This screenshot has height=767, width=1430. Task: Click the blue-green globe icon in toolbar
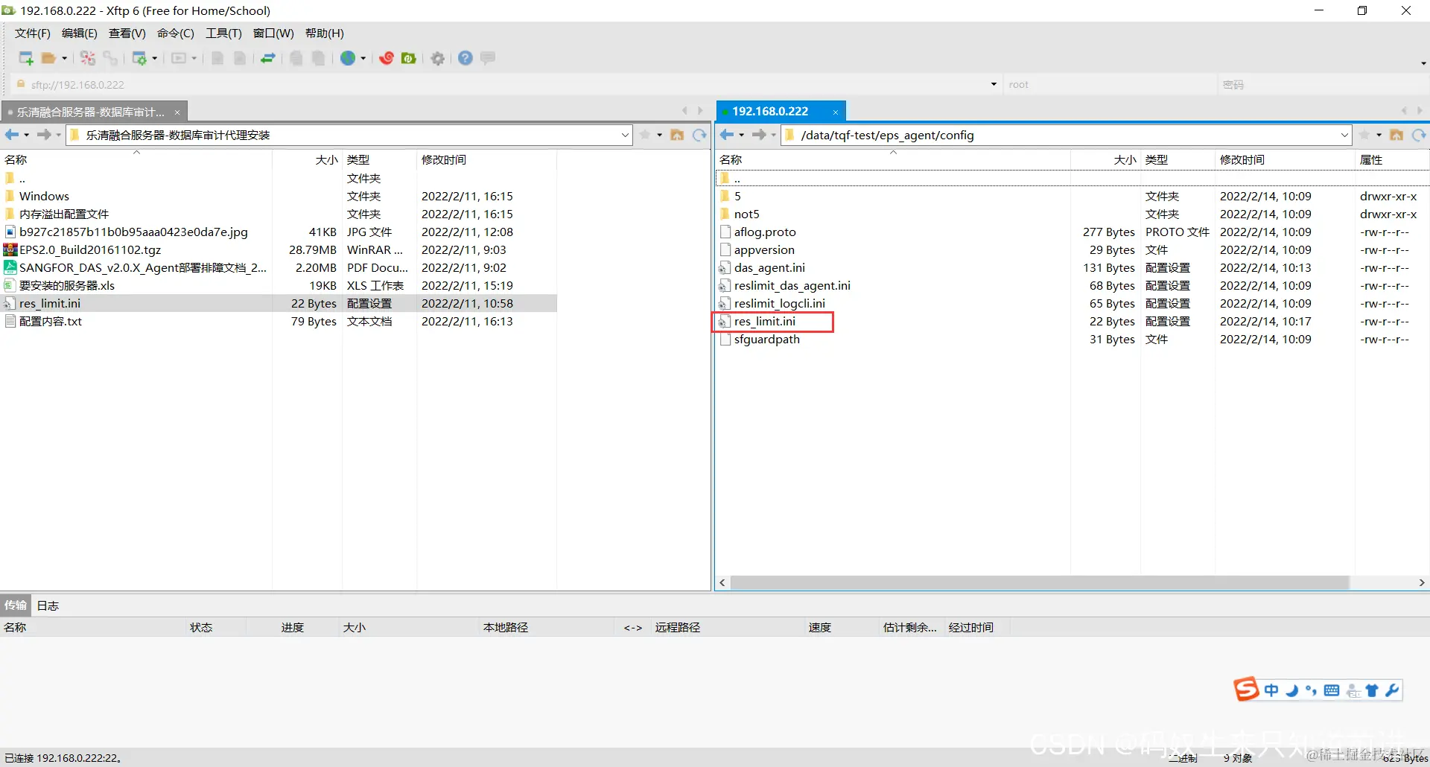[348, 58]
